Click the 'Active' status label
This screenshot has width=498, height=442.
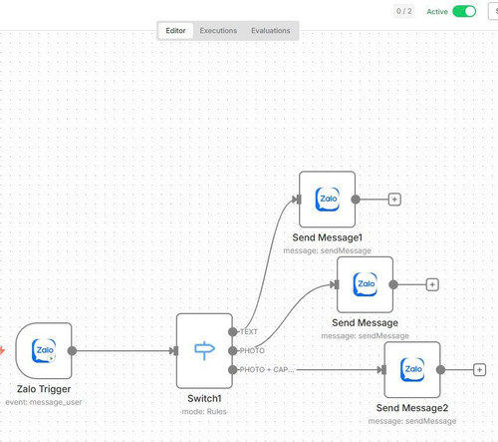click(437, 12)
